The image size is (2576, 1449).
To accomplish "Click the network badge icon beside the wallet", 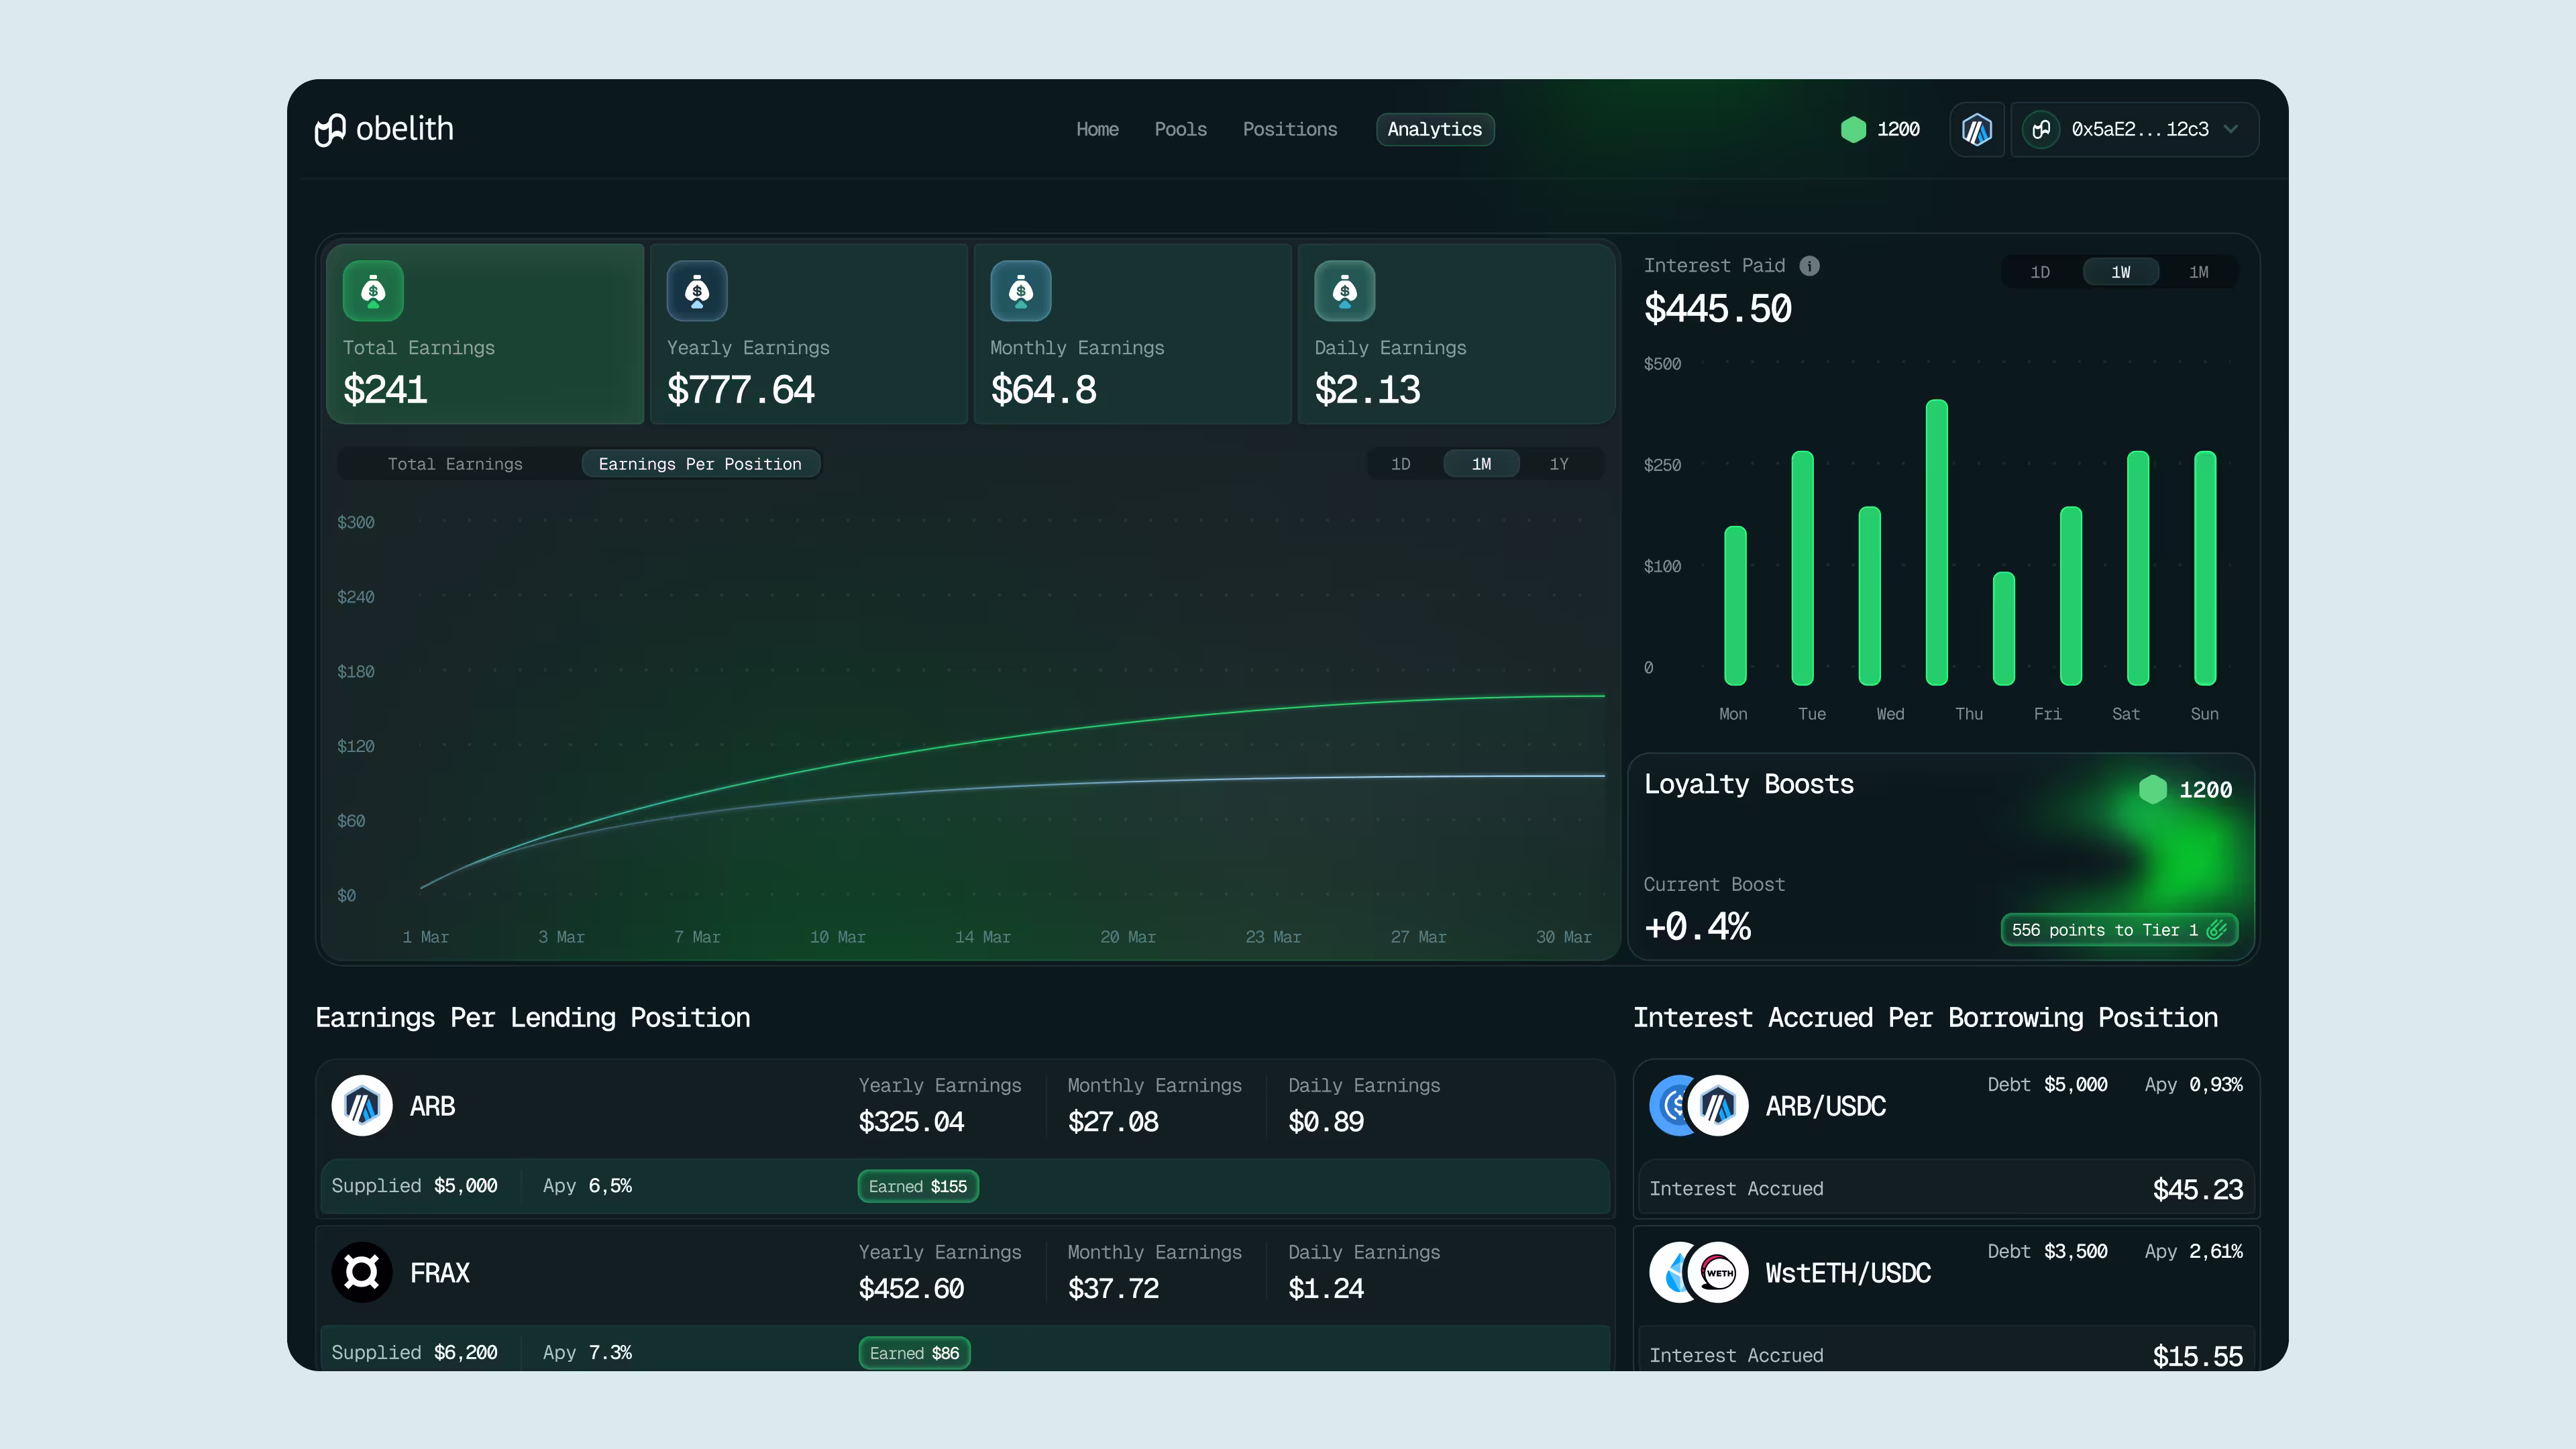I will click(1977, 129).
